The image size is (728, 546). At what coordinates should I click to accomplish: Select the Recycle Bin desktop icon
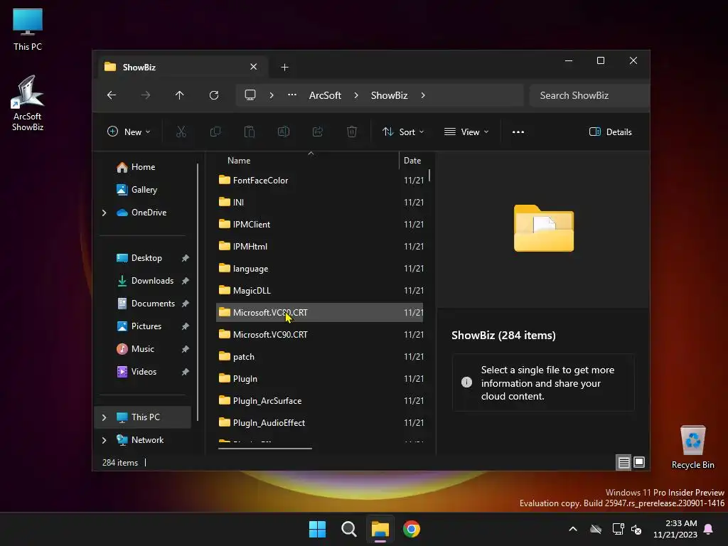pos(692,448)
